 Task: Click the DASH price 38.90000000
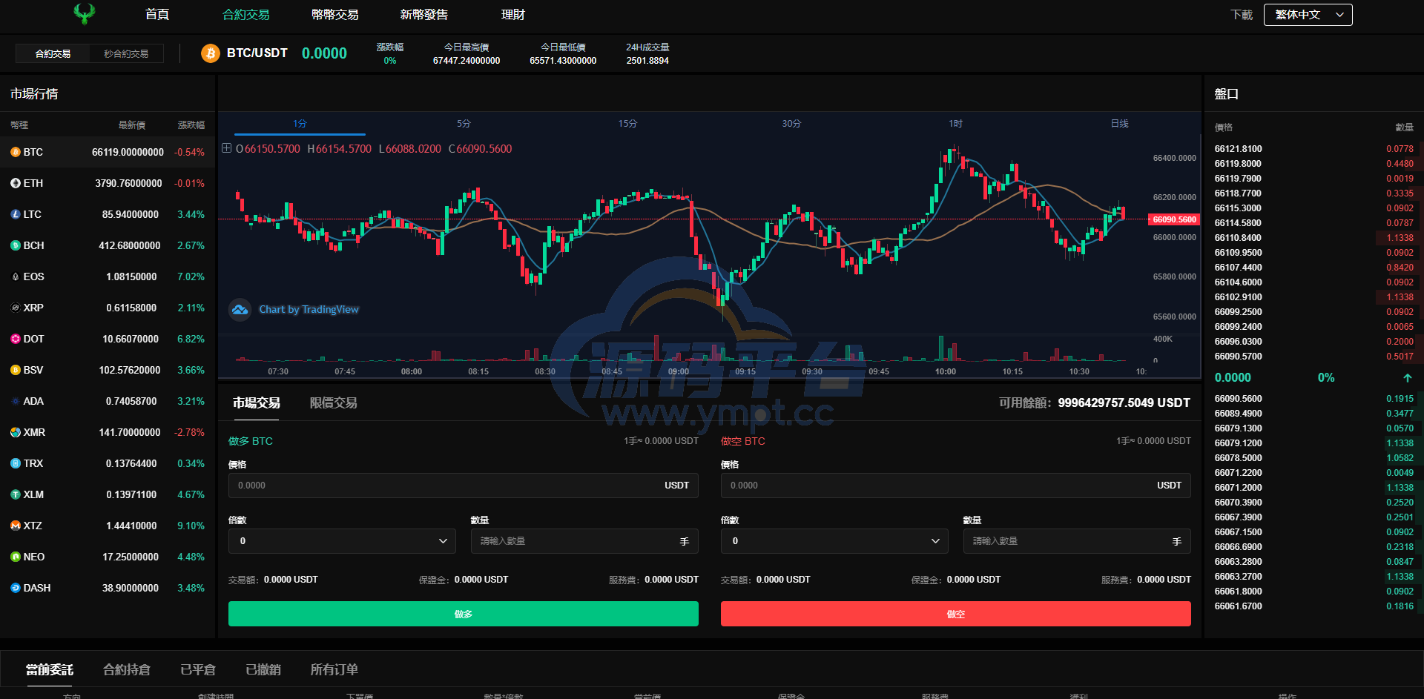[131, 588]
